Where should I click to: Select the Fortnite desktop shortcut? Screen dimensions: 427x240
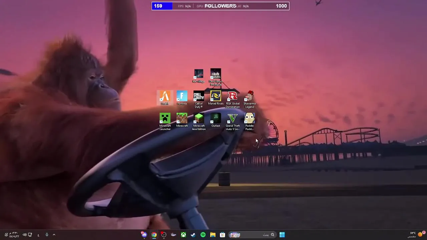coord(182,98)
